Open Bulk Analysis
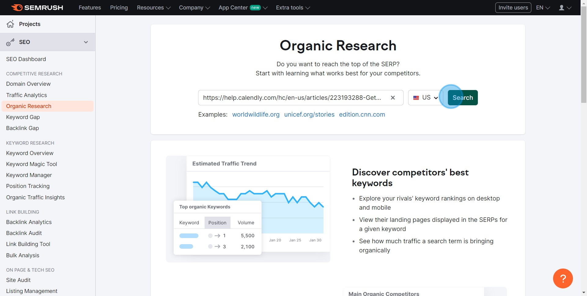Viewport: 587px width, 296px height. [x=23, y=255]
